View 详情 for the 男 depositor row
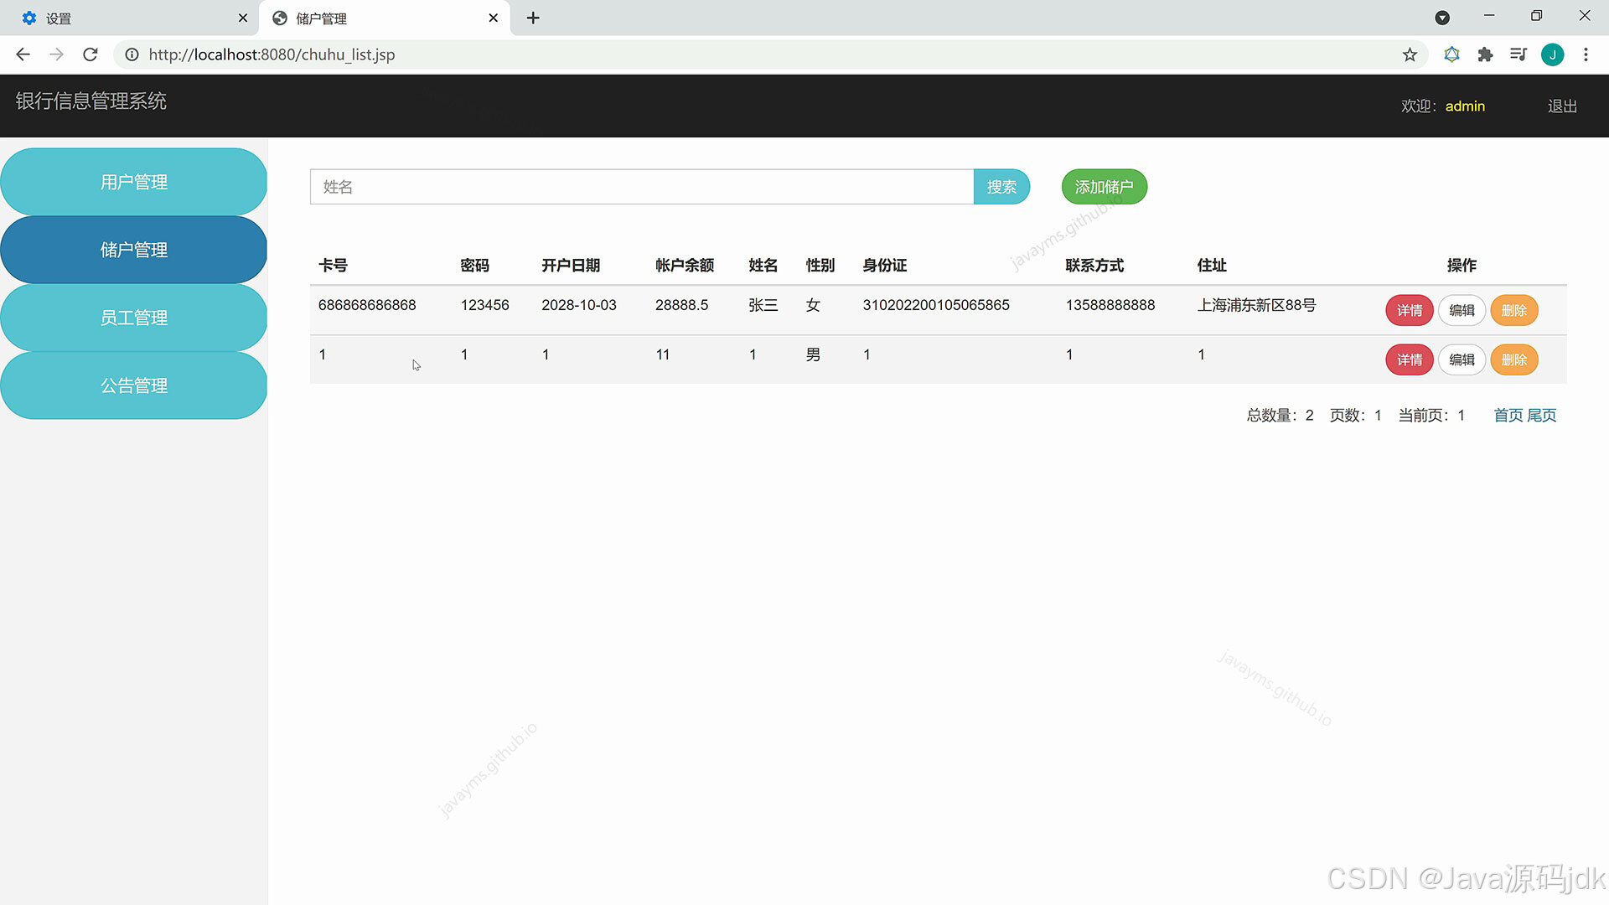The height and width of the screenshot is (905, 1609). click(x=1410, y=359)
